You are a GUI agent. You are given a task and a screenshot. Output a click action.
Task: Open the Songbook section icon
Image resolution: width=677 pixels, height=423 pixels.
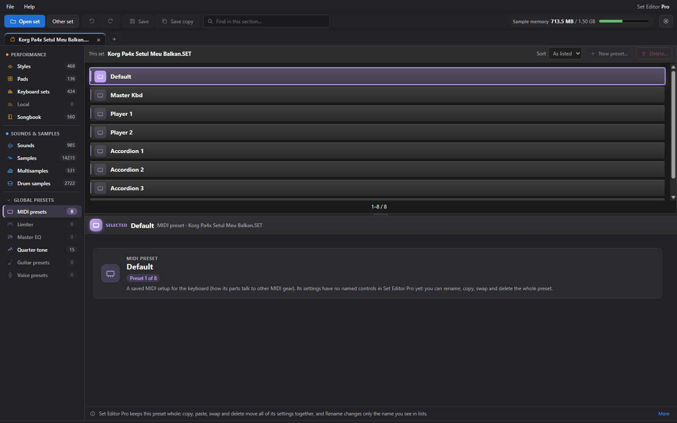[10, 117]
